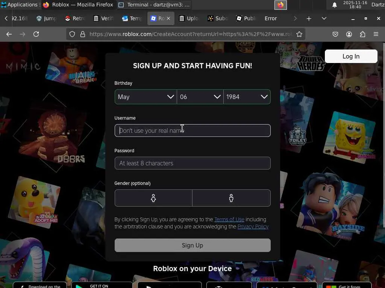Image resolution: width=385 pixels, height=288 pixels.
Task: Focus the Username input field
Action: point(192,130)
